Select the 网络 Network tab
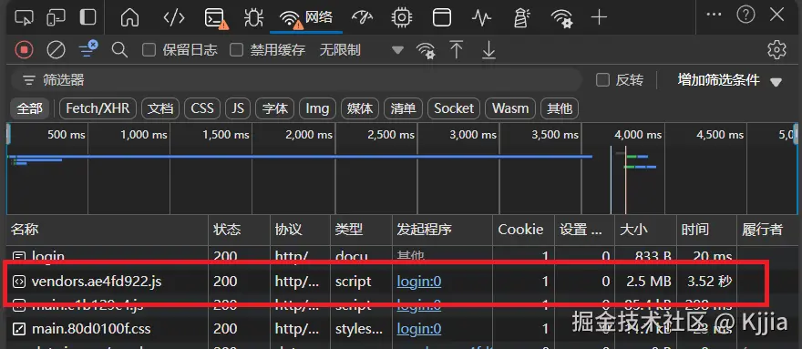 (x=306, y=18)
